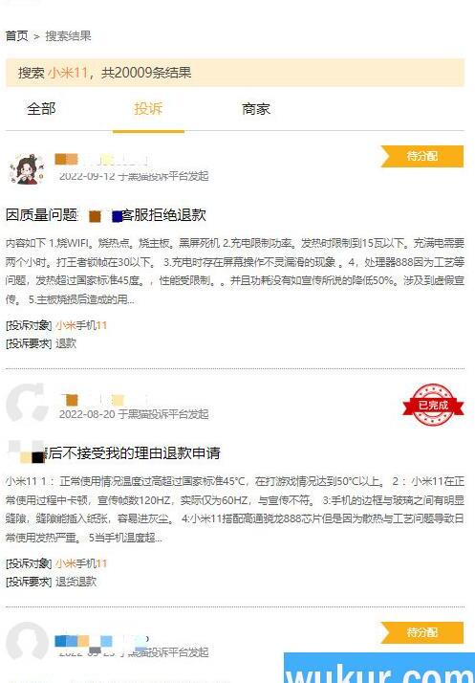Click 小米手机11 target in second complaint
Image resolution: width=475 pixels, height=683 pixels.
81,563
